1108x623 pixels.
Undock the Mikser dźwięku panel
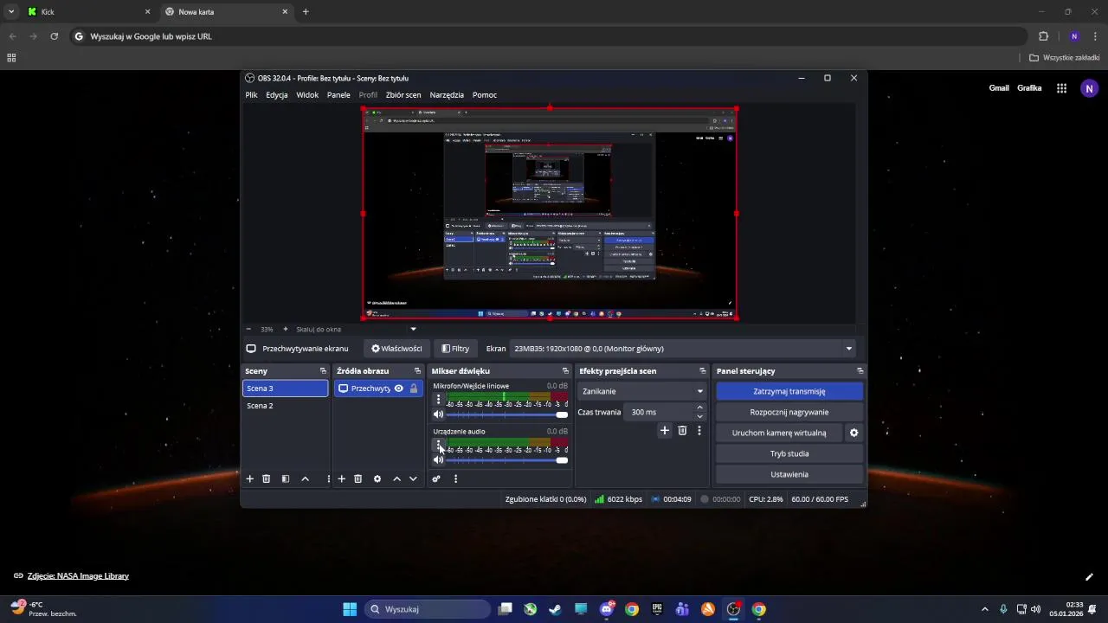[x=565, y=371]
